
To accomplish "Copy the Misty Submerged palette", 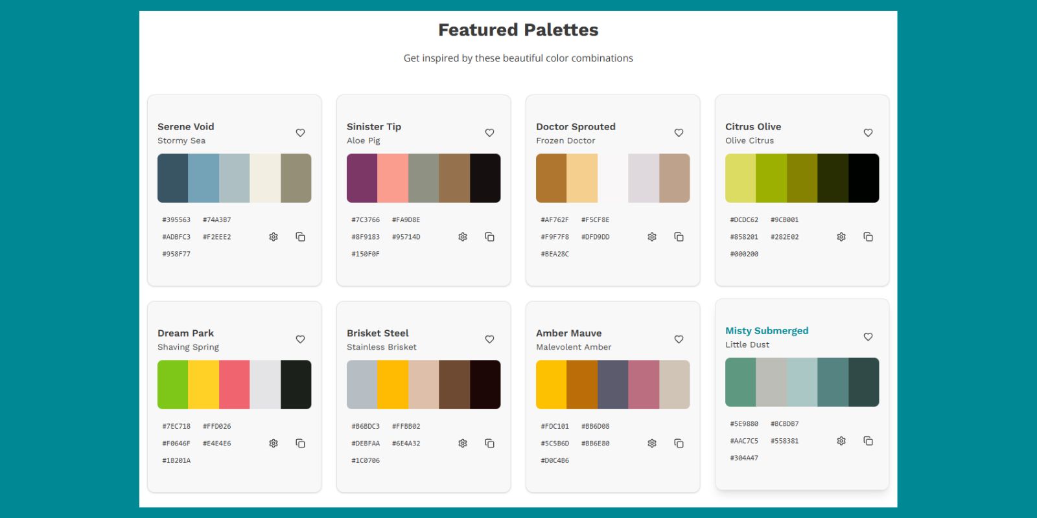I will point(868,441).
